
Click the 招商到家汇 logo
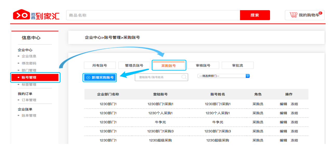click(x=36, y=16)
